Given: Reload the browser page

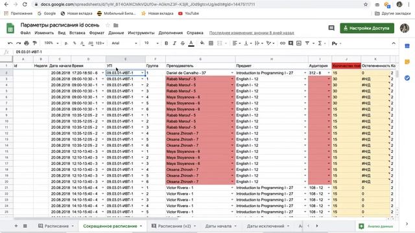Looking at the screenshot, I should click(25, 5).
